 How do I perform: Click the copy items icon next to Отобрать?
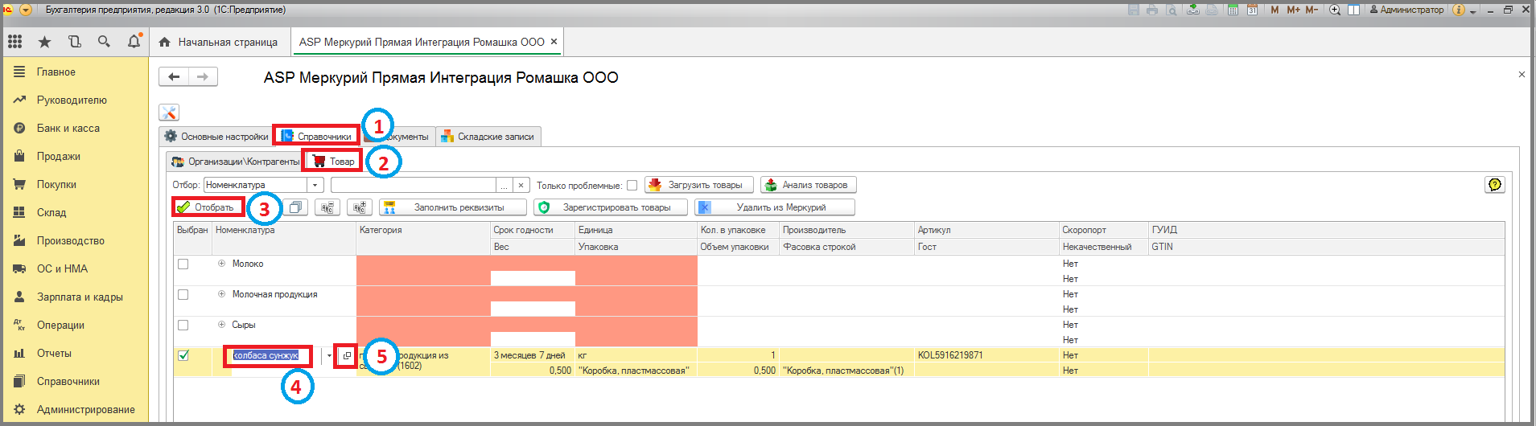coord(295,207)
